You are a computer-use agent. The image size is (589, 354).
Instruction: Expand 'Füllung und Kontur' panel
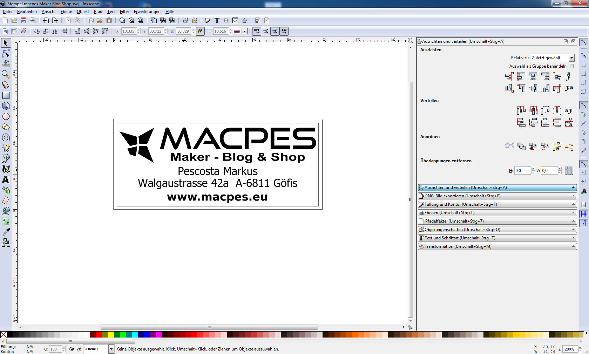497,204
